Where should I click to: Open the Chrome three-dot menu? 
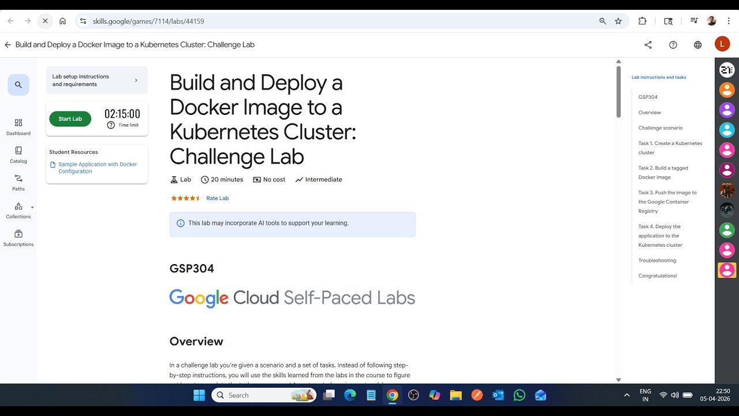[x=728, y=21]
